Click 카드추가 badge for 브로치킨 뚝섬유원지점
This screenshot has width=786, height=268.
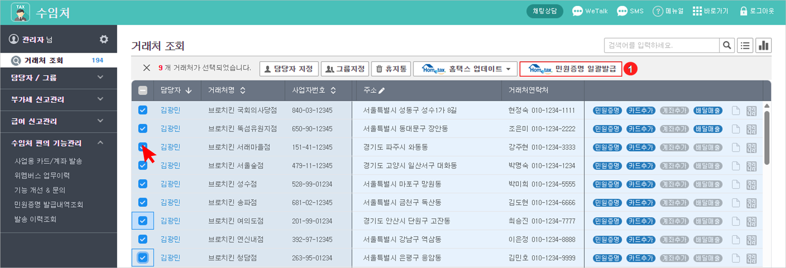[641, 129]
